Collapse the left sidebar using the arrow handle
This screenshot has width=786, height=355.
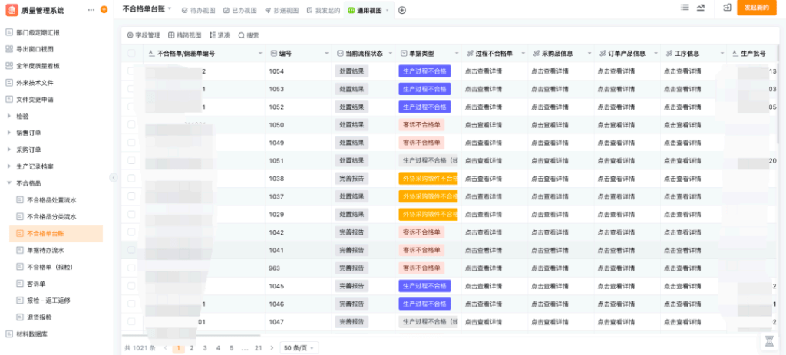click(113, 177)
